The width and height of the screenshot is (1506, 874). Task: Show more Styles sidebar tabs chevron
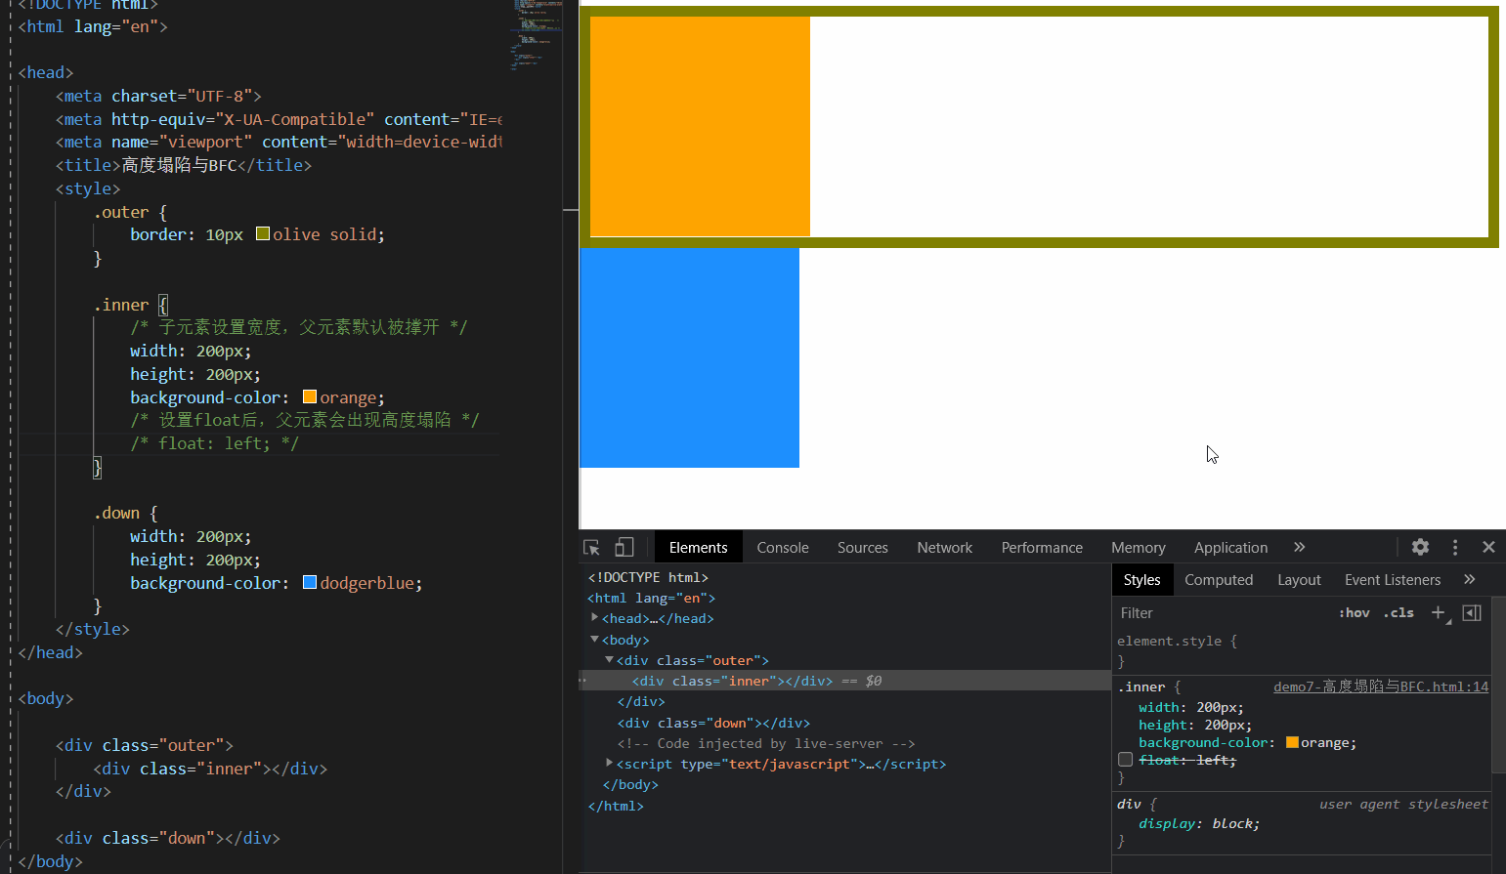point(1469,579)
